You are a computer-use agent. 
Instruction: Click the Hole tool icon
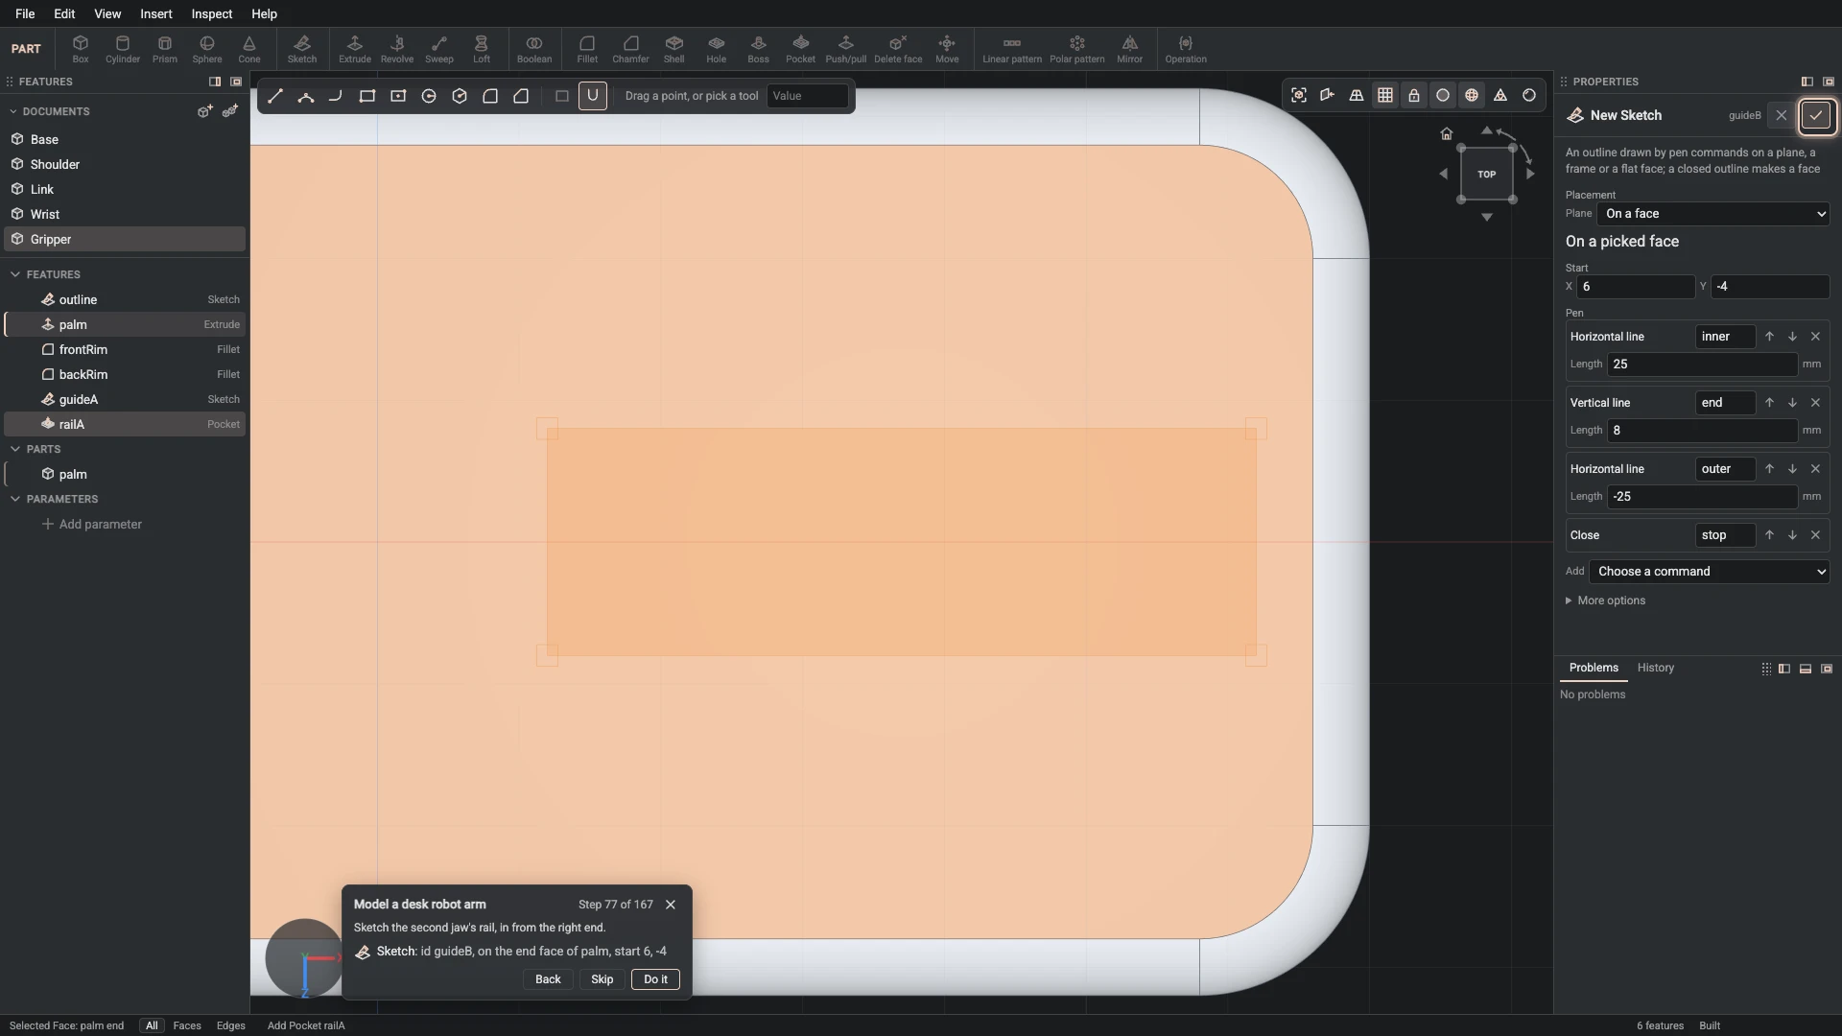point(717,49)
